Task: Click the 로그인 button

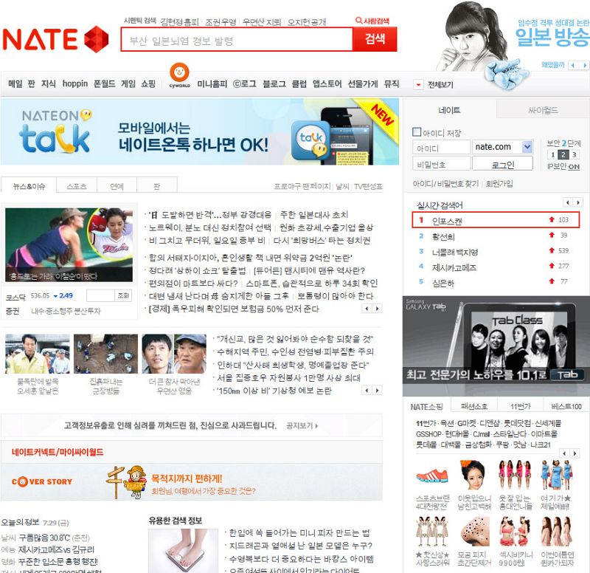Action: click(502, 165)
